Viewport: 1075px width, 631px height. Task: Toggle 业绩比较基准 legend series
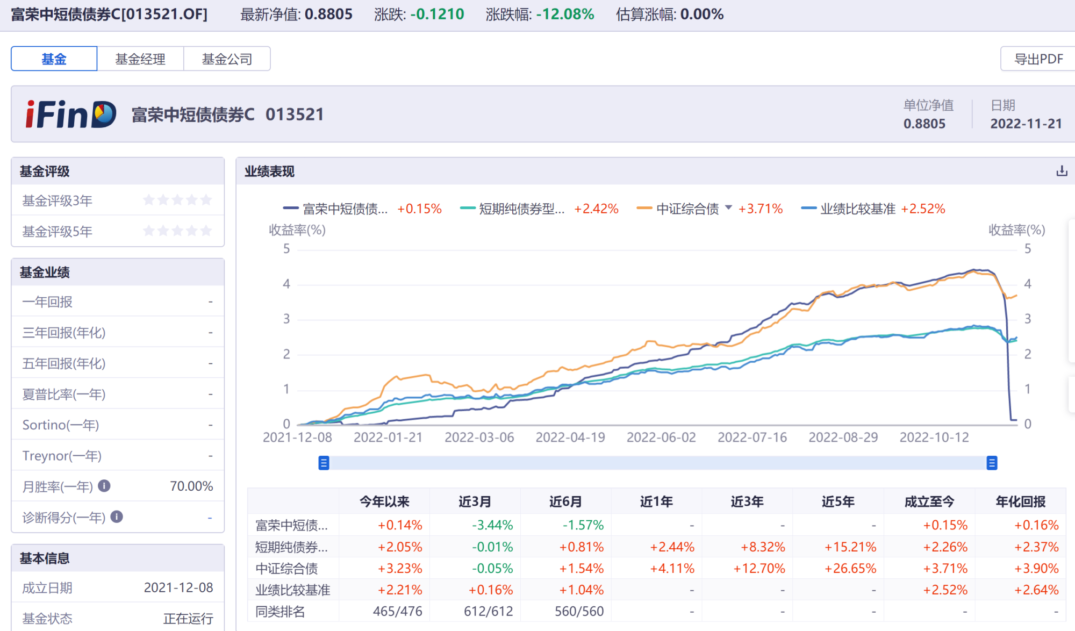pyautogui.click(x=857, y=209)
